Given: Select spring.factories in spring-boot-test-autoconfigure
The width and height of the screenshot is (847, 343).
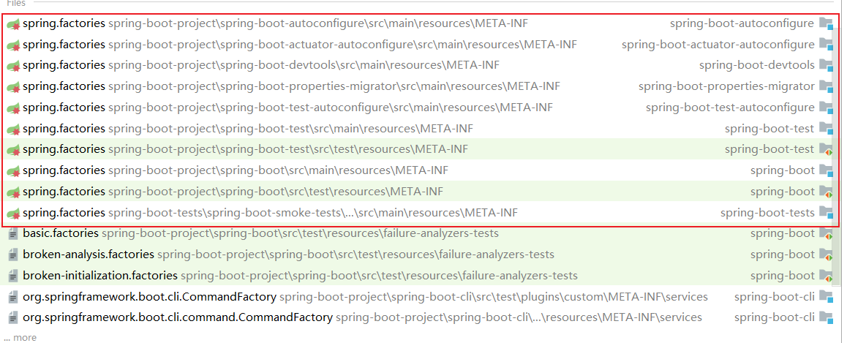Looking at the screenshot, I should tap(64, 108).
